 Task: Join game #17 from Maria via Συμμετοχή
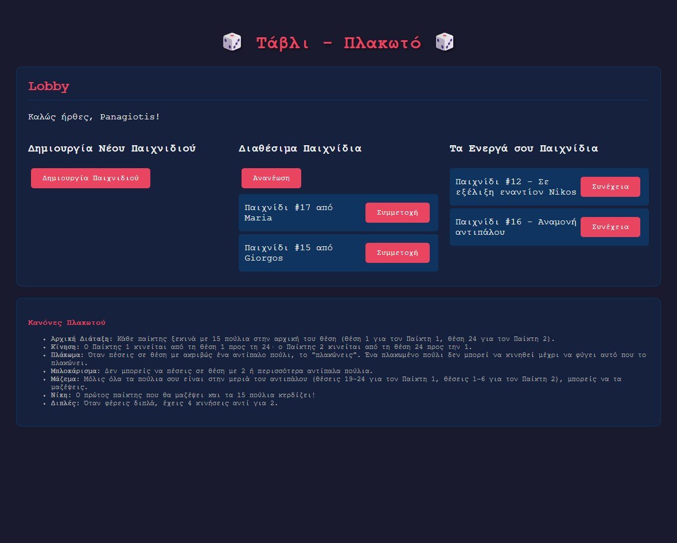click(397, 212)
